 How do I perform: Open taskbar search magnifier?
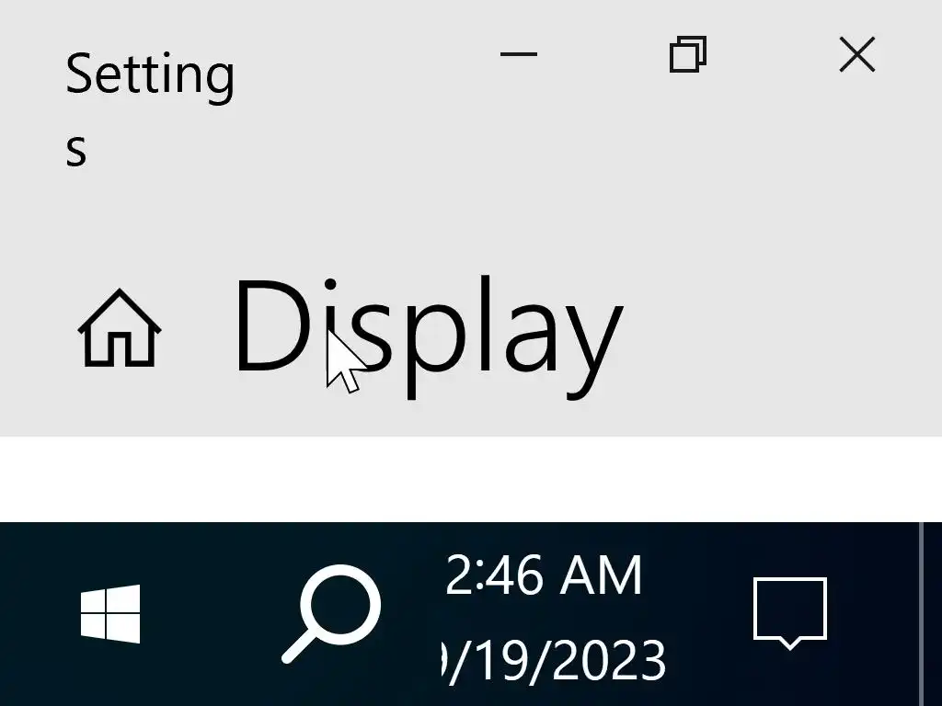pos(331,613)
